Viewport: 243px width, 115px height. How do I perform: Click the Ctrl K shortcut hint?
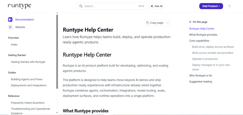click(141, 6)
